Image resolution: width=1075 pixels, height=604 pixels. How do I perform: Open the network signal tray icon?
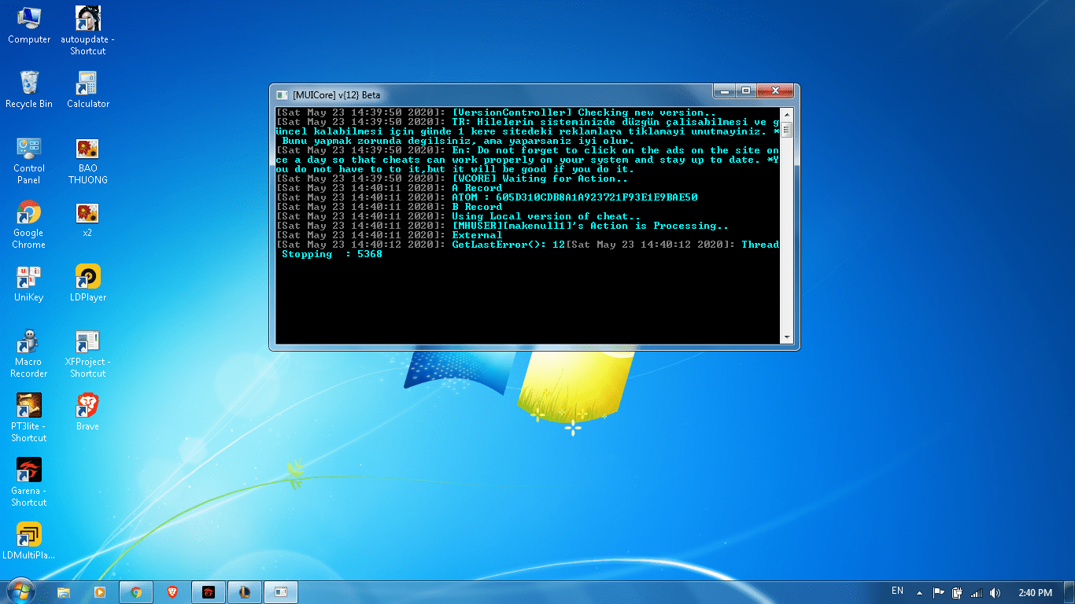point(977,592)
